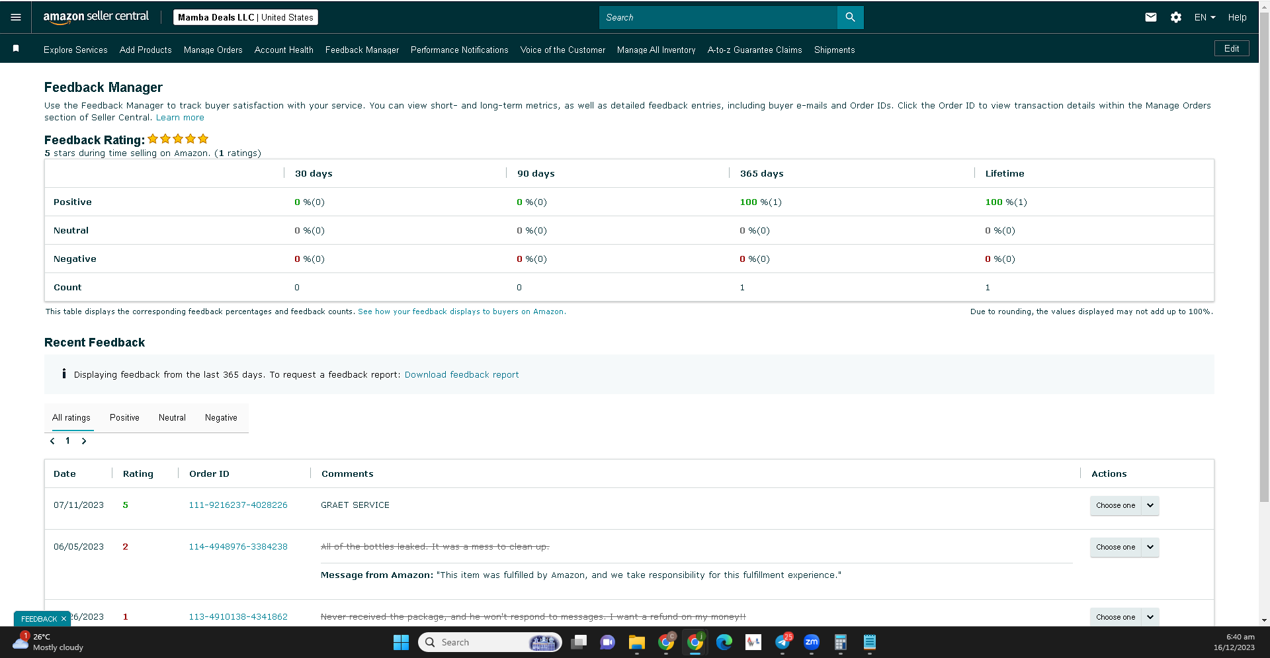Open Mamba Deals LLC account switcher

coord(245,17)
